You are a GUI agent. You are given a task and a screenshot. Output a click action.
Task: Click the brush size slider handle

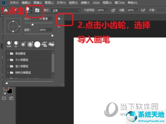click(x=32, y=24)
